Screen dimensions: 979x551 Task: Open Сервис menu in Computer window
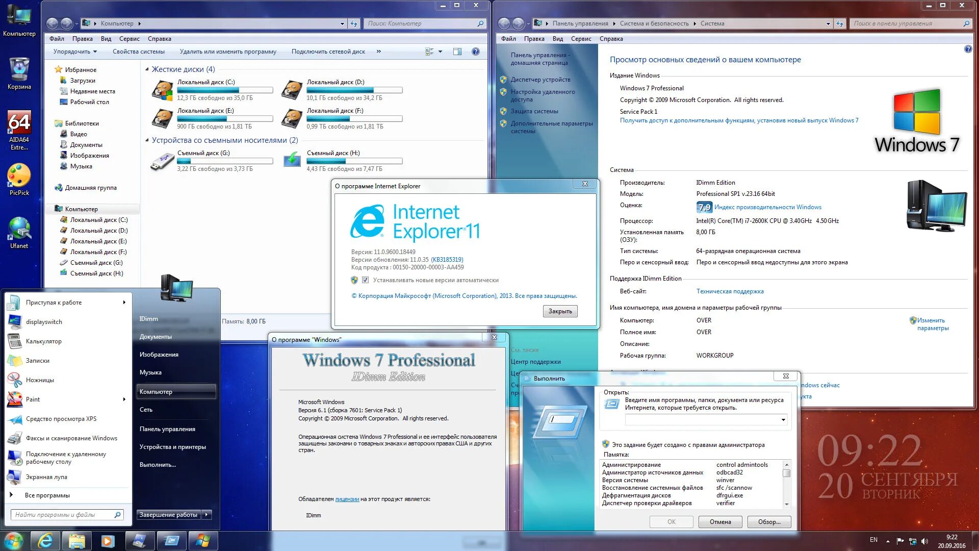pyautogui.click(x=129, y=39)
